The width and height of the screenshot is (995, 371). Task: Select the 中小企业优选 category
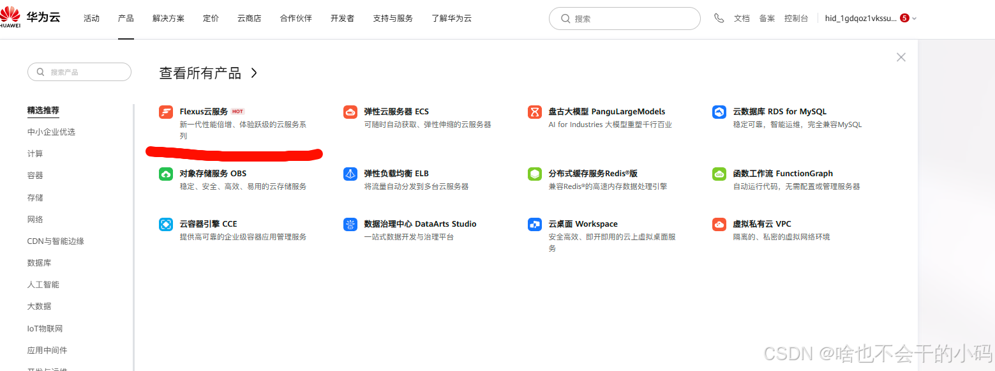(x=51, y=132)
